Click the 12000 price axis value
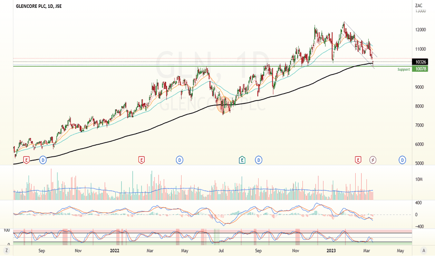Viewport: 435px width, 256px height. pyautogui.click(x=420, y=30)
